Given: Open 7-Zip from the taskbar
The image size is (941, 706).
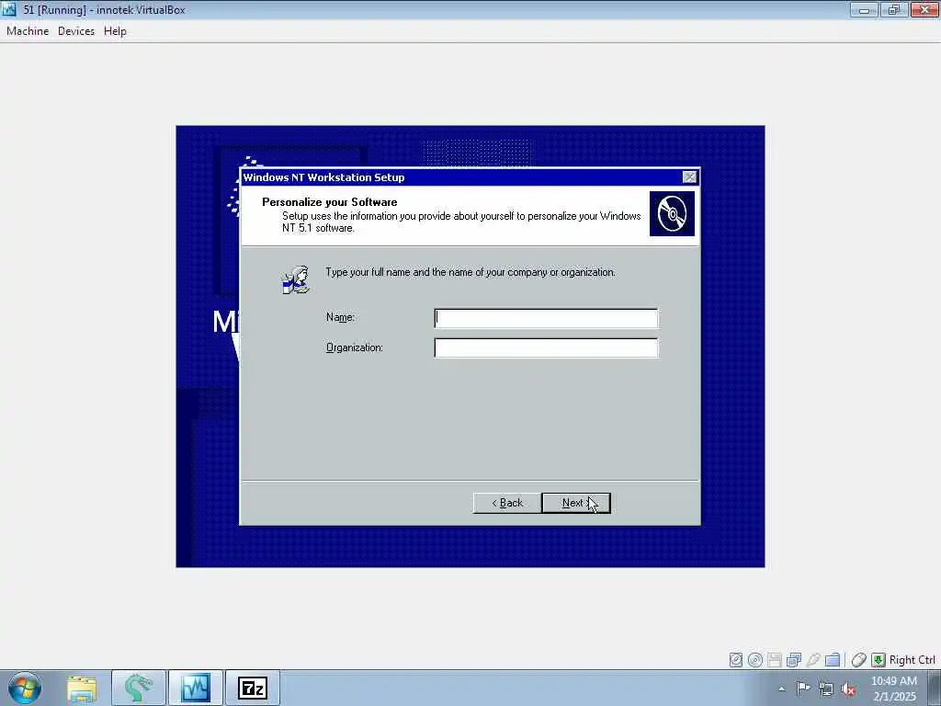Looking at the screenshot, I should (x=252, y=688).
